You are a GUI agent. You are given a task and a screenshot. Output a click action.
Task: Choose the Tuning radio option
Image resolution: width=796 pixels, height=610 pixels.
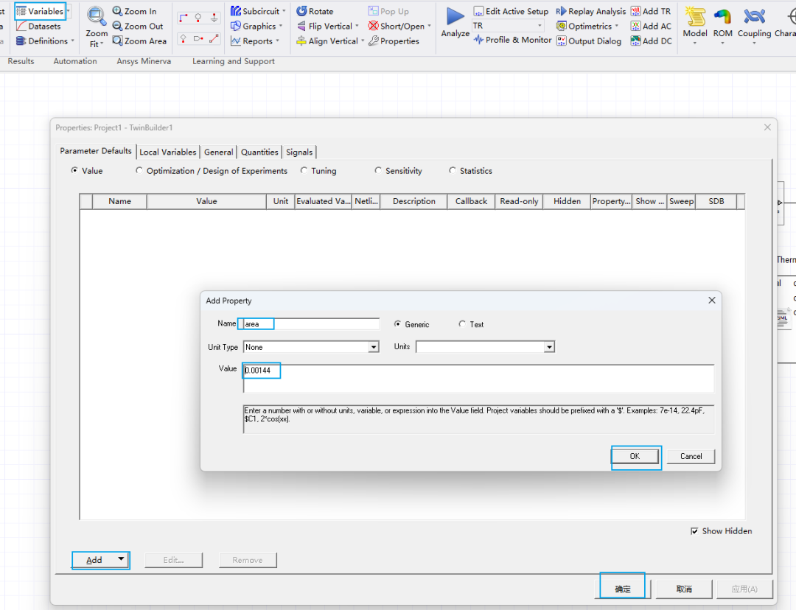click(304, 171)
